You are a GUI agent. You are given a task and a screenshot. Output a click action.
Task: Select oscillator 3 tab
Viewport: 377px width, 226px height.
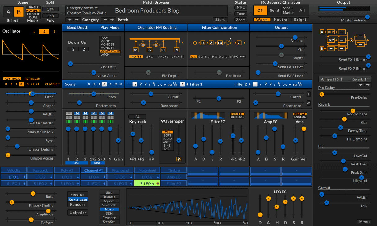pyautogui.click(x=54, y=32)
